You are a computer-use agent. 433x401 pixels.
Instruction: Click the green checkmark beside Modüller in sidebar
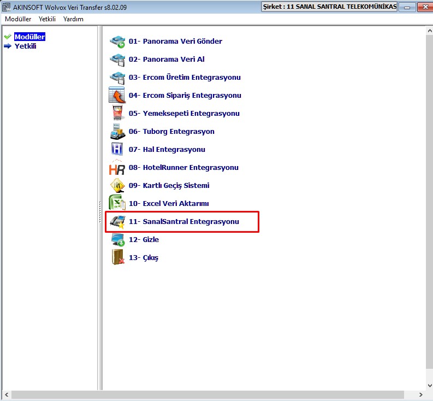(8, 37)
